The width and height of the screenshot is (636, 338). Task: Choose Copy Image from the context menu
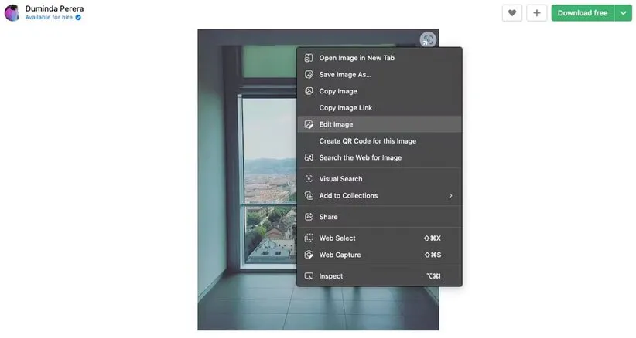coord(338,91)
